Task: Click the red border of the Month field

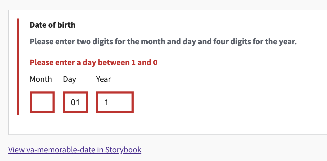Action: tap(42, 92)
